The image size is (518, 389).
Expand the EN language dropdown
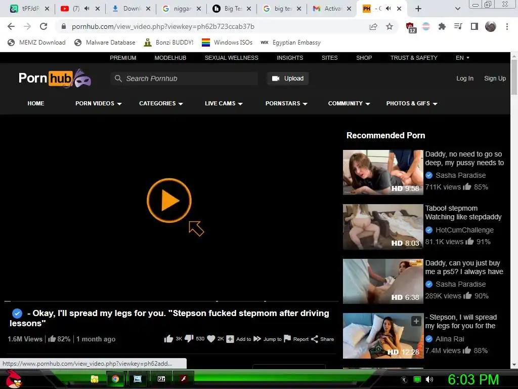(462, 58)
